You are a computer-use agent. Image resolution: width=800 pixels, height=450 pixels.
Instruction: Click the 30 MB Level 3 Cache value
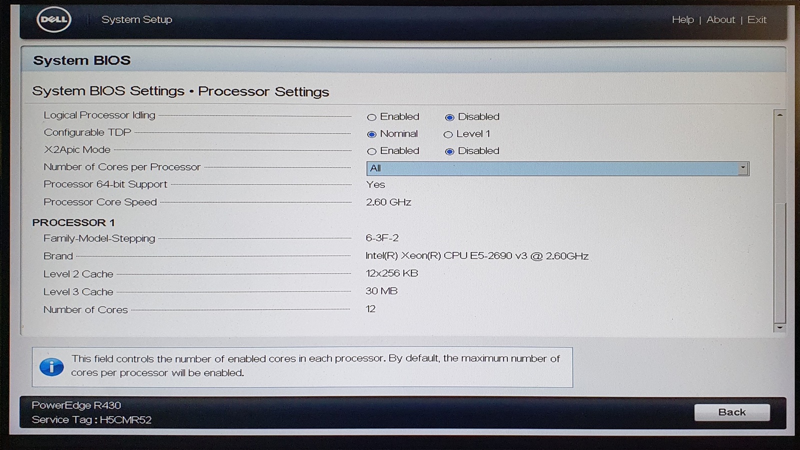pyautogui.click(x=381, y=291)
